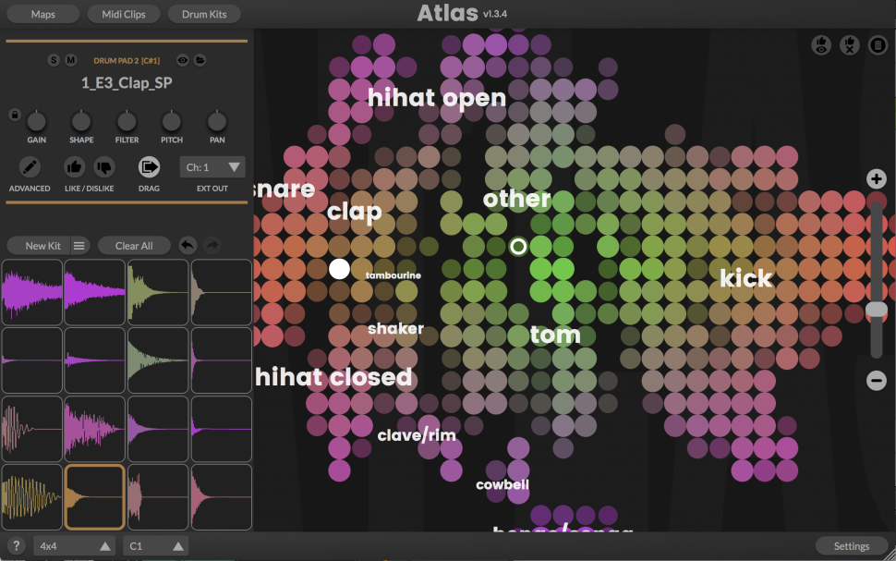Click the 1_E3_Clap_SP sample name
896x561 pixels.
127,83
